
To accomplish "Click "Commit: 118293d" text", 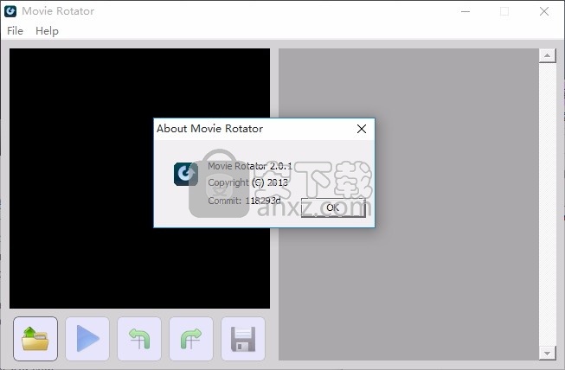I will [x=244, y=201].
